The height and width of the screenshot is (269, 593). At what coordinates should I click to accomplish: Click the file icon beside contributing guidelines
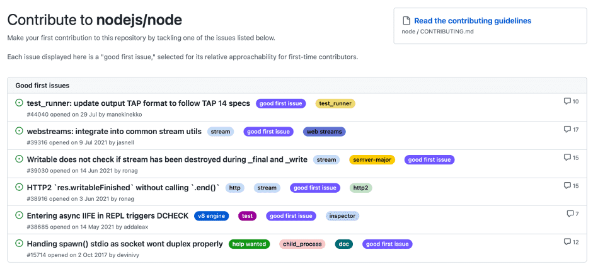[406, 21]
